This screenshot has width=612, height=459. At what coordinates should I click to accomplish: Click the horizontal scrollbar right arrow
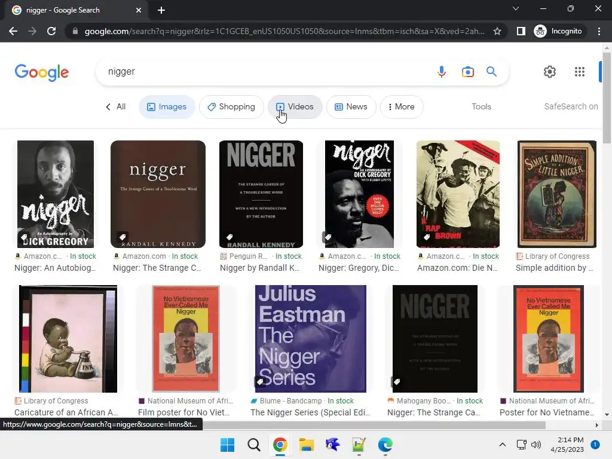click(x=597, y=425)
